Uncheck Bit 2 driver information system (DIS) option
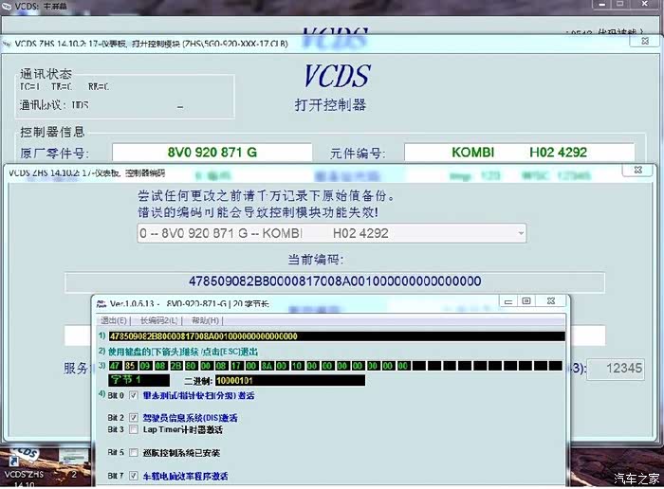This screenshot has height=489, width=664. point(134,418)
